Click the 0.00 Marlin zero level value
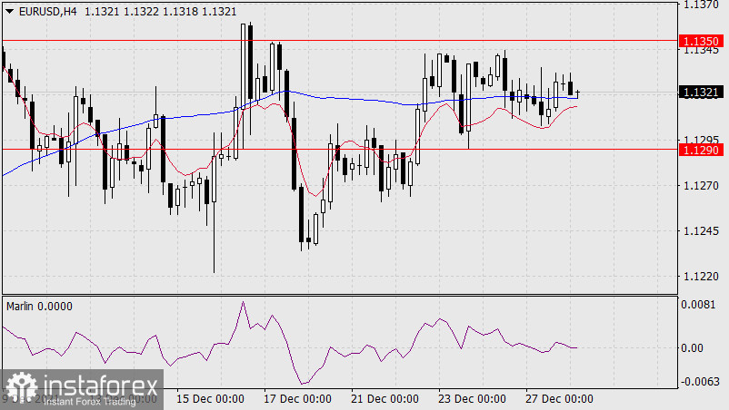The image size is (729, 410). [x=693, y=347]
